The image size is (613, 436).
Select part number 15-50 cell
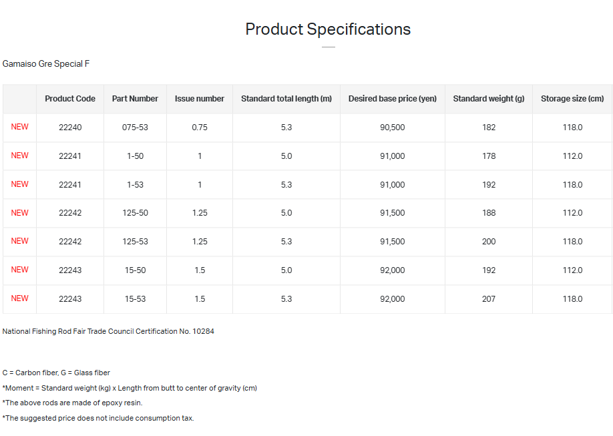click(135, 270)
